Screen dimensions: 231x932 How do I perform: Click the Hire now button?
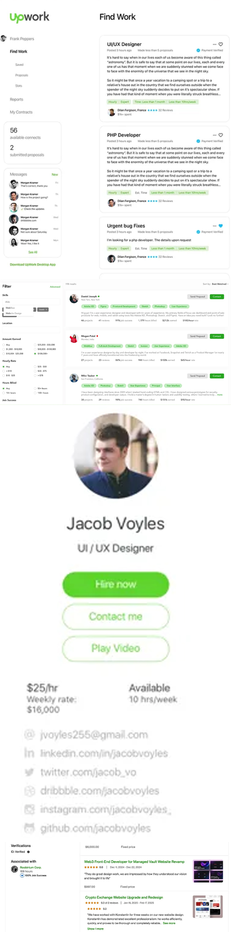[x=115, y=584]
